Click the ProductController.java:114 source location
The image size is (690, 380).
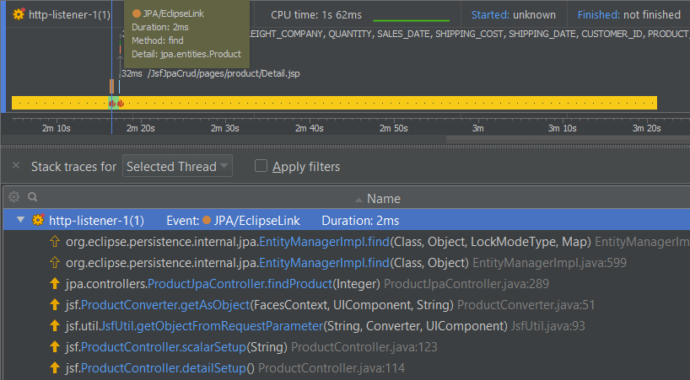pos(332,368)
